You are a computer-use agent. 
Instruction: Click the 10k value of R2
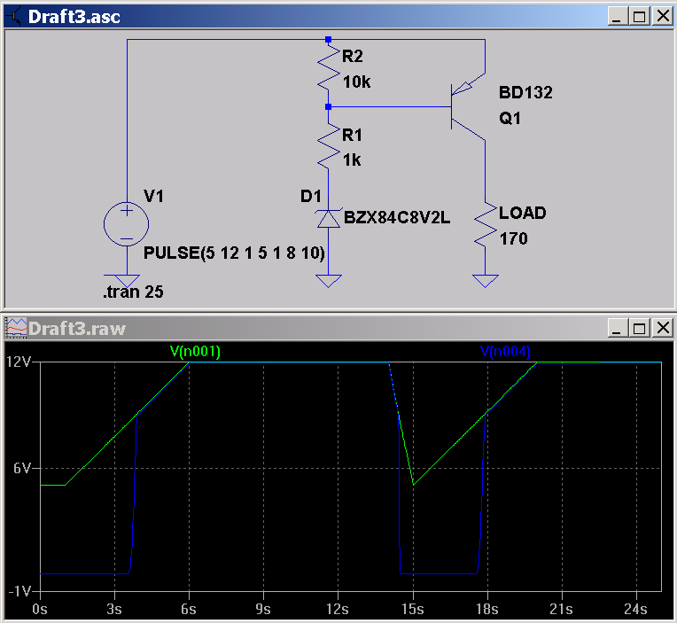coord(356,82)
